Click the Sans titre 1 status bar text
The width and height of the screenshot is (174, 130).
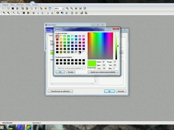coord(37,123)
